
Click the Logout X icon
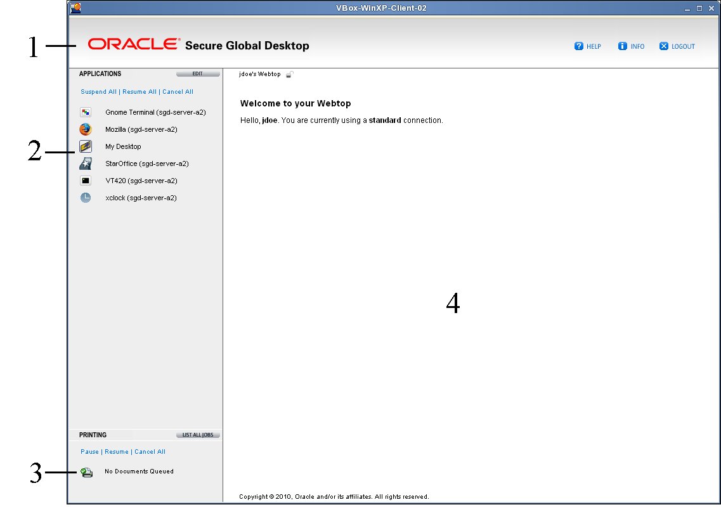point(663,46)
